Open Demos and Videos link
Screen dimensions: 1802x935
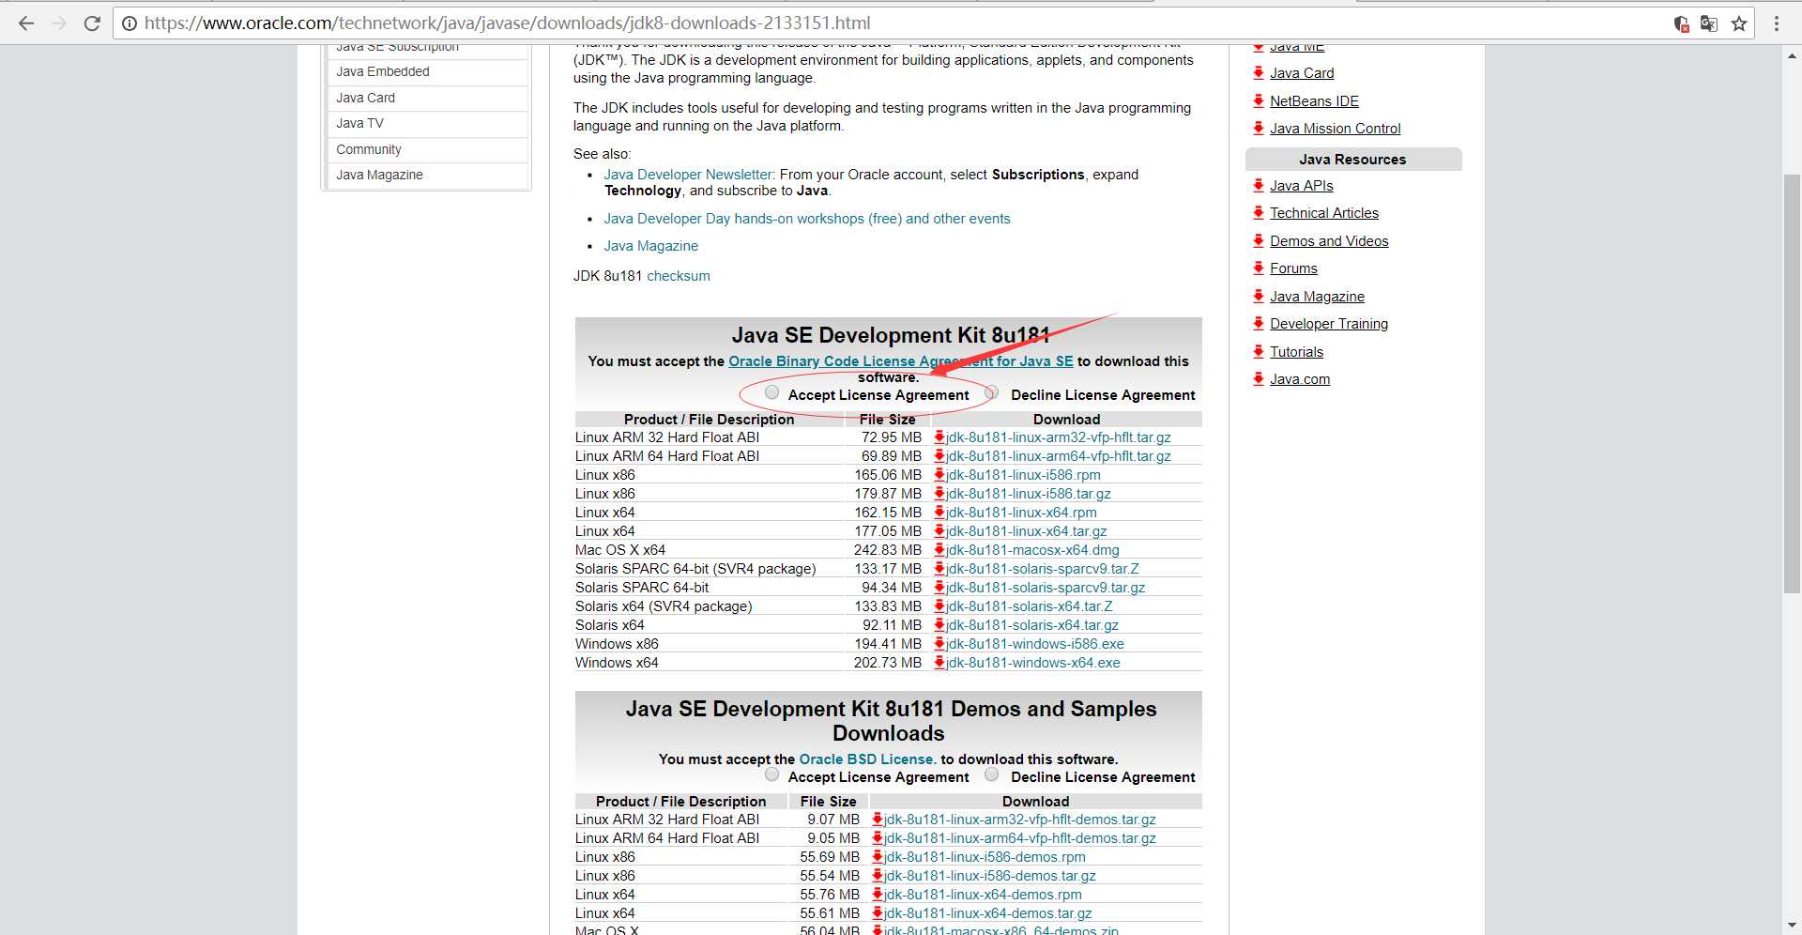pos(1329,241)
